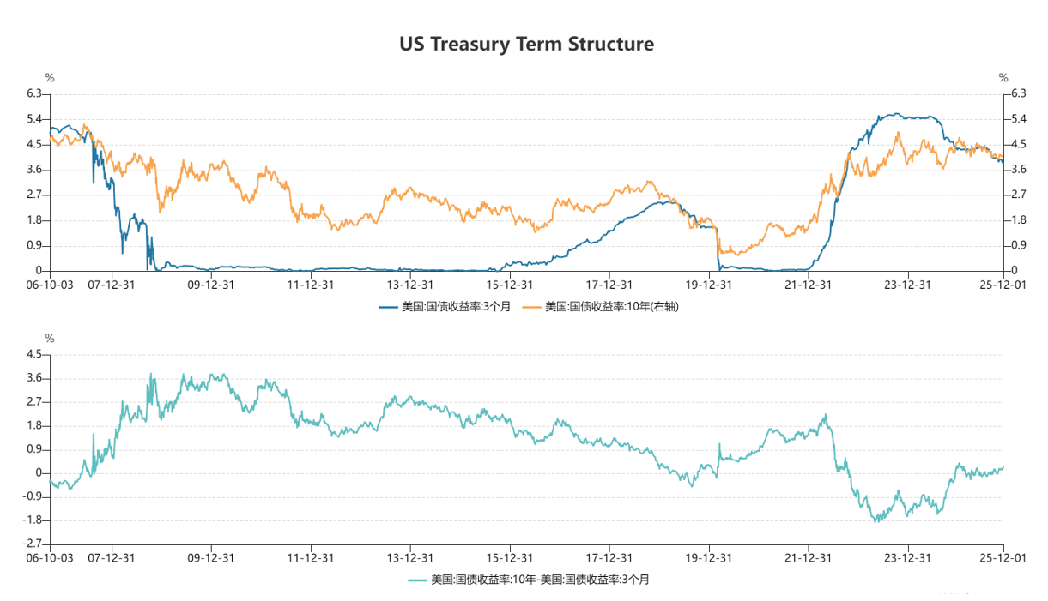1048x601 pixels.
Task: Click the -1.8 tick on the lower chart axis
Action: pos(32,520)
